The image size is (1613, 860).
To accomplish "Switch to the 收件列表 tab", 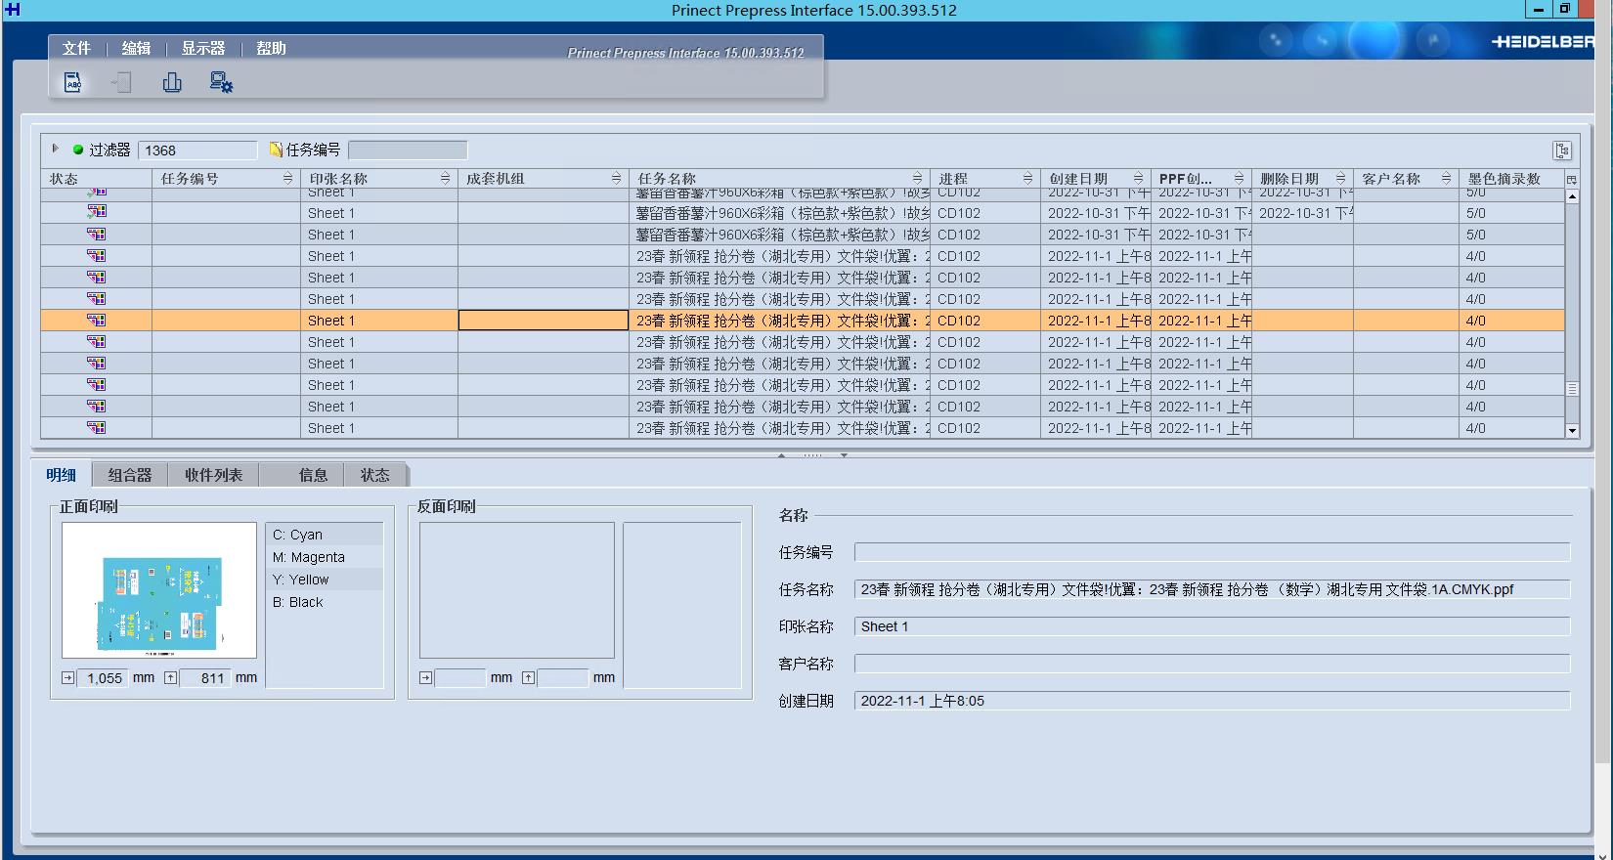I will [x=213, y=475].
